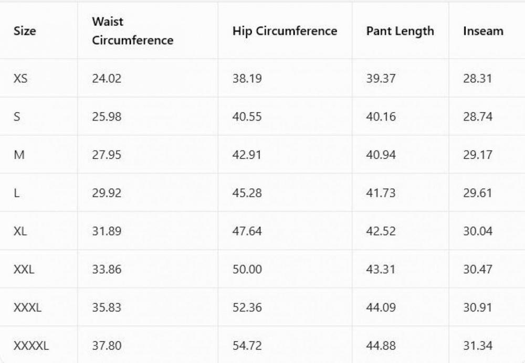
Task: Click the Waist Circumference column header
Action: click(x=132, y=31)
